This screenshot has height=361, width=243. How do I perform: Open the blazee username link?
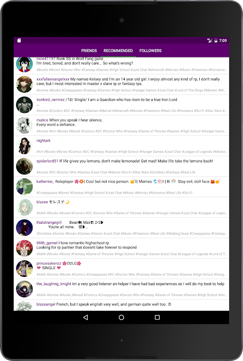coord(42,202)
